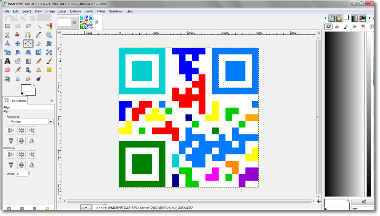380x216 pixels.
Task: Select the Smudge tool
Action: (x=28, y=79)
